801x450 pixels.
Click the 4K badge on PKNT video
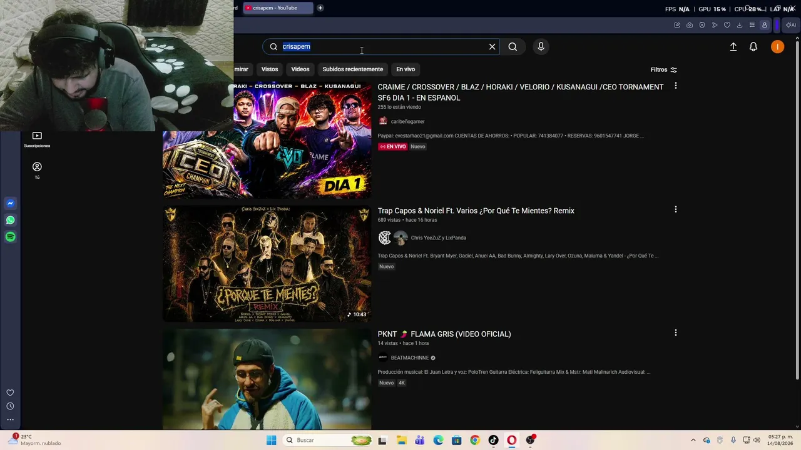tap(402, 383)
